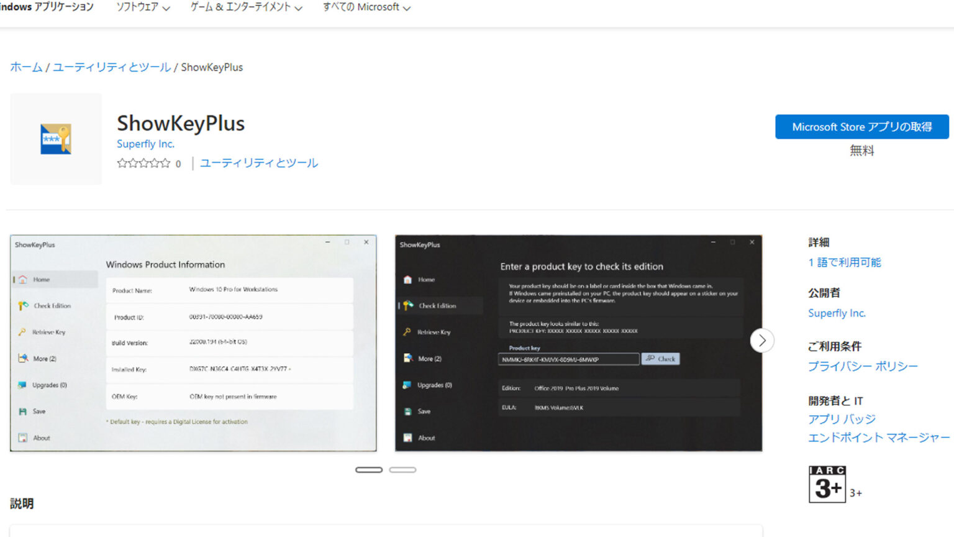Select the Home icon in ShowKeyPlus sidebar
The image size is (954, 537).
click(x=22, y=279)
